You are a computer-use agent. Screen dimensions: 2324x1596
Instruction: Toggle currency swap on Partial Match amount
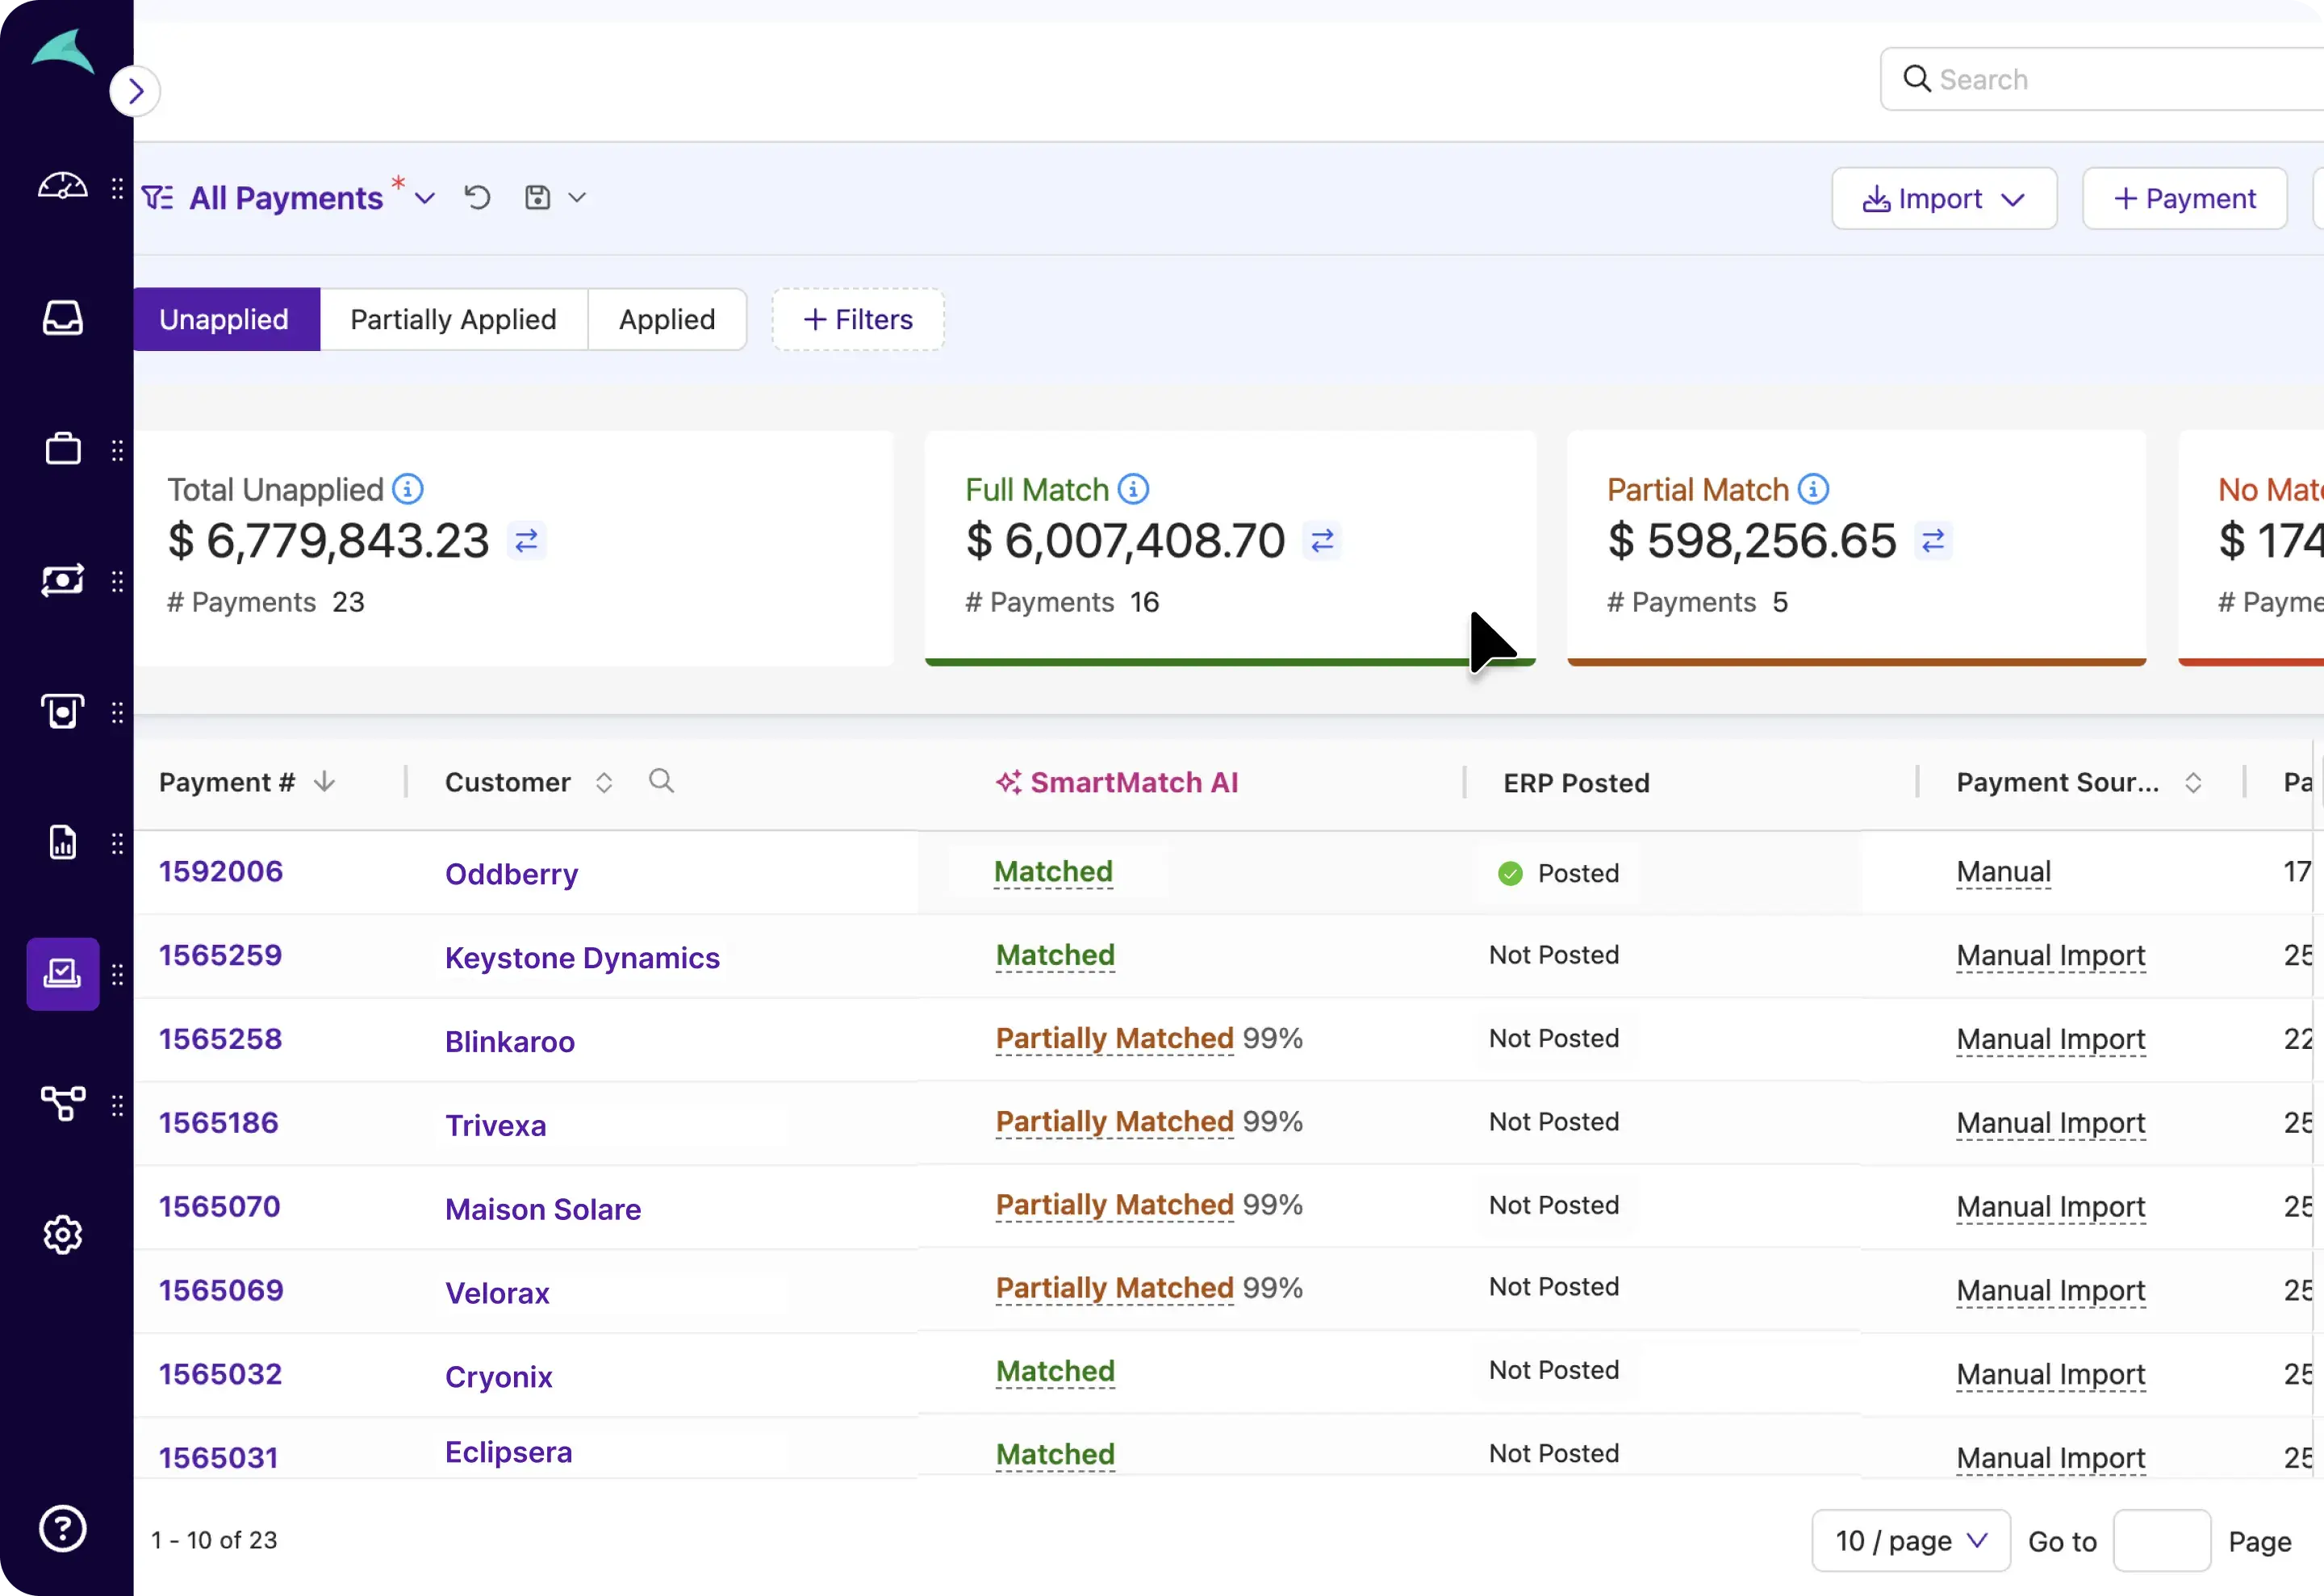(1933, 541)
